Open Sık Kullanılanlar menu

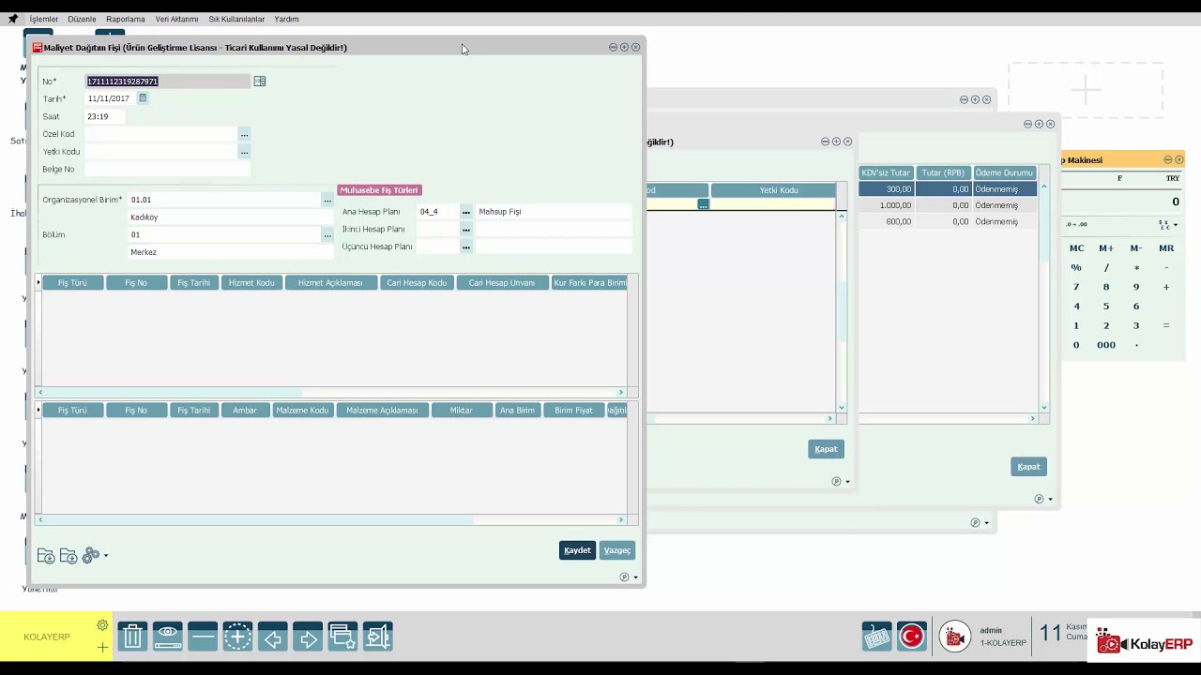pos(236,19)
